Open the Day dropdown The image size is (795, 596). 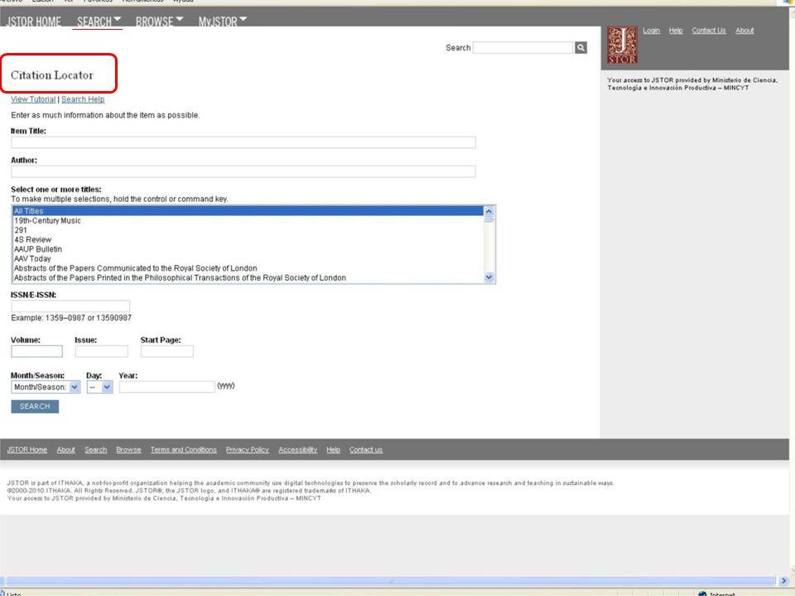[99, 387]
